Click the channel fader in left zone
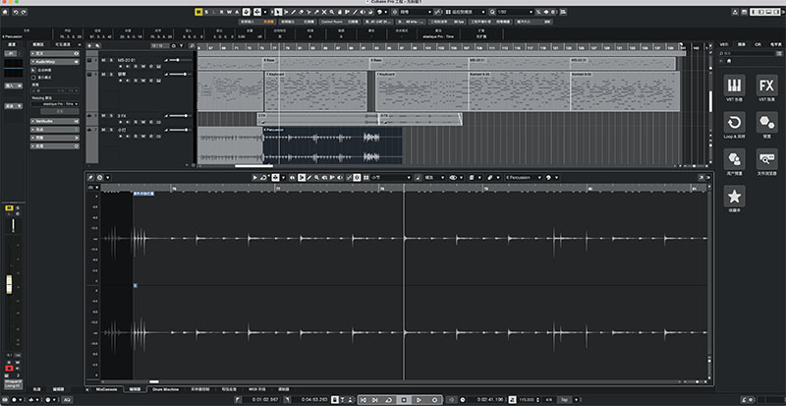 coord(9,285)
